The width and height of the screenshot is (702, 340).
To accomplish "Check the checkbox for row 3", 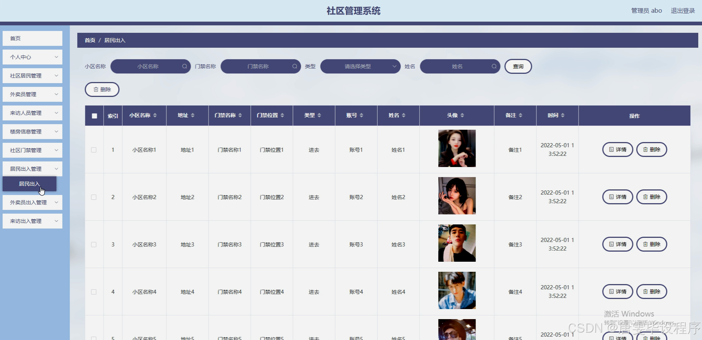I will tap(94, 245).
